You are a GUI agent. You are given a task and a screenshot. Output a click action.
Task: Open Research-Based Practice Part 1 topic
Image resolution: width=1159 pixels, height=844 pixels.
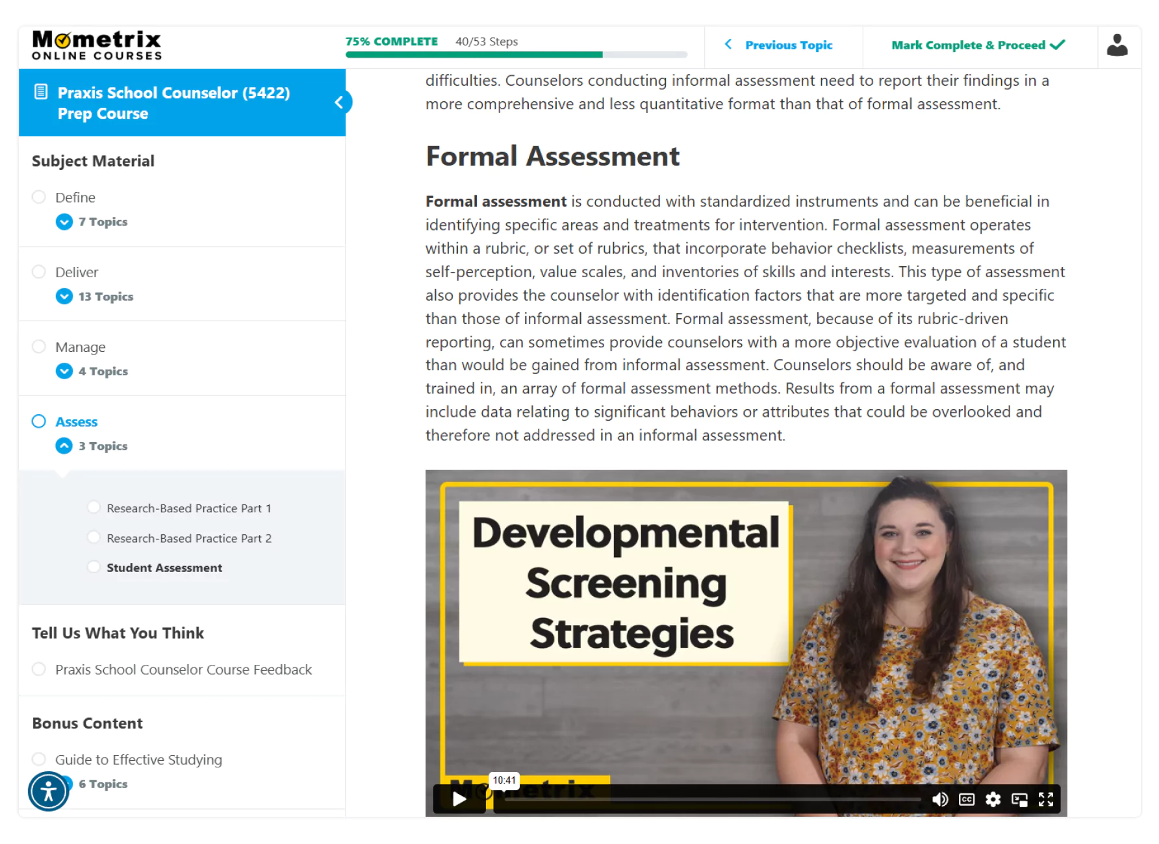[188, 508]
